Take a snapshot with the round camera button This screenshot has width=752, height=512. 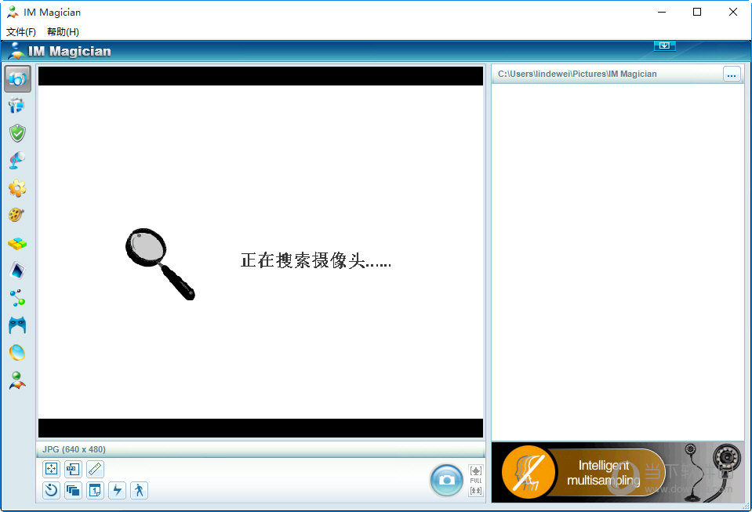point(447,480)
